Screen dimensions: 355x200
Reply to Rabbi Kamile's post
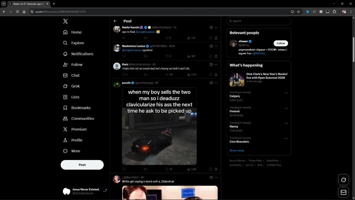124,38
